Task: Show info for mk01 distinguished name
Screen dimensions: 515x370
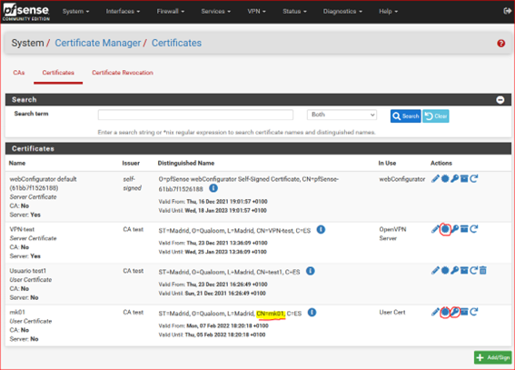Action: click(x=312, y=313)
